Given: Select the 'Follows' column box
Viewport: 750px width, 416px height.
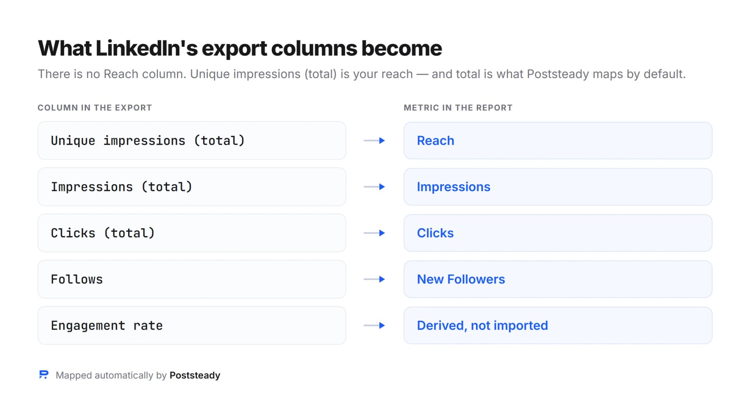Looking at the screenshot, I should tap(192, 279).
